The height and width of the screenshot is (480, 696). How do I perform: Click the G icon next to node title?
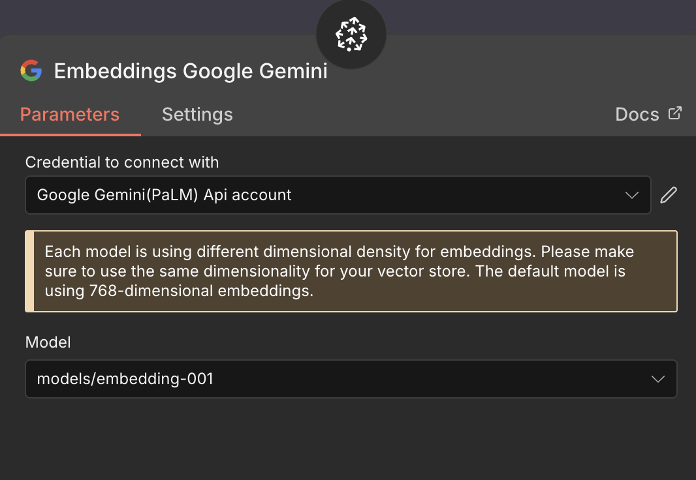click(30, 71)
